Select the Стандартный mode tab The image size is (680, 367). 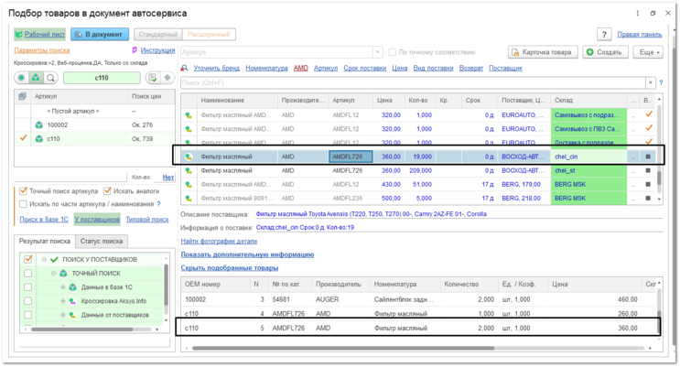(x=158, y=34)
